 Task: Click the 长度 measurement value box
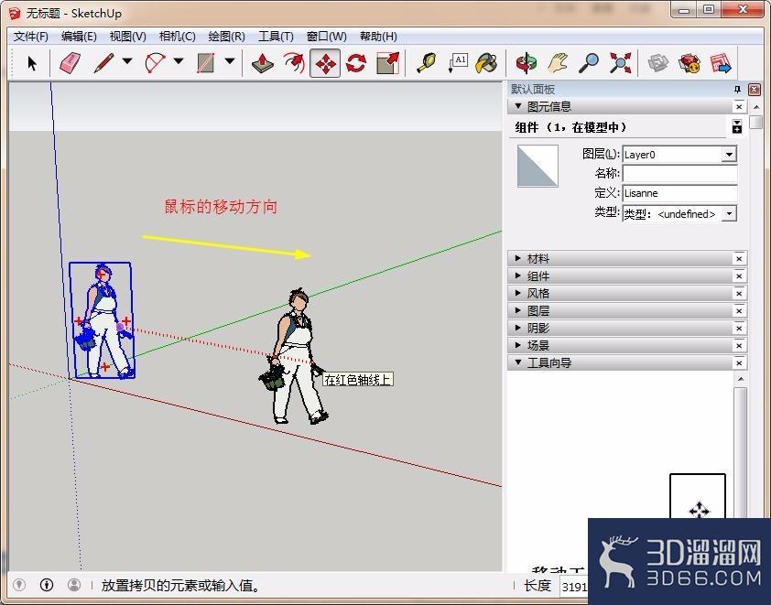pyautogui.click(x=574, y=587)
